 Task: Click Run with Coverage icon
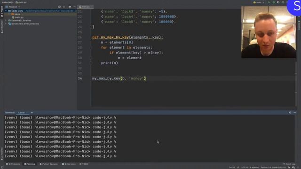[278, 2]
